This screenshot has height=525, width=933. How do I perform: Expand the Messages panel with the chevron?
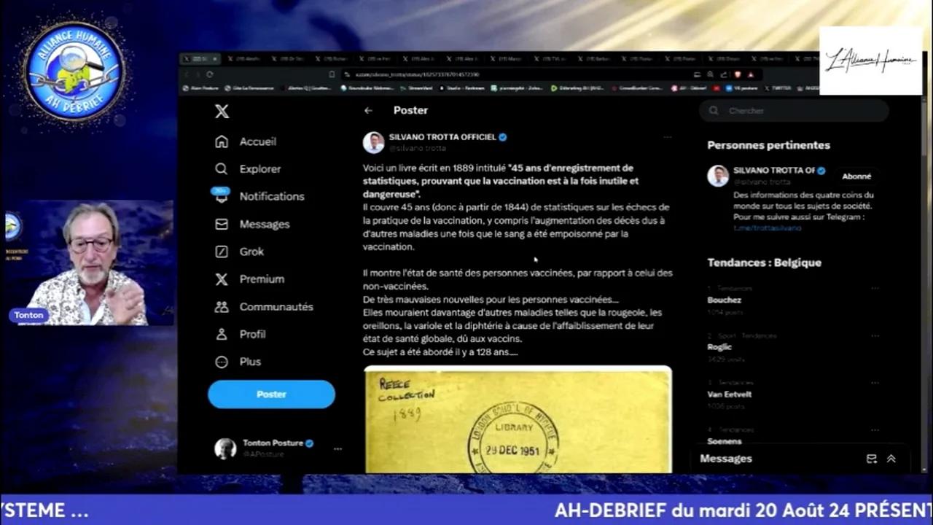pyautogui.click(x=891, y=459)
